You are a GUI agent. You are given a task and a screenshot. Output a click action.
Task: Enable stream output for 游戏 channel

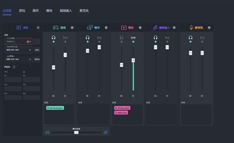(65, 37)
